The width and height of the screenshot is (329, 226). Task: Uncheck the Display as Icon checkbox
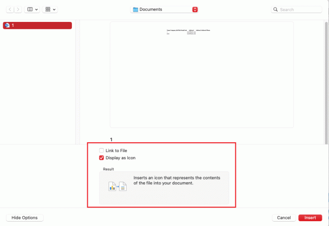click(101, 158)
